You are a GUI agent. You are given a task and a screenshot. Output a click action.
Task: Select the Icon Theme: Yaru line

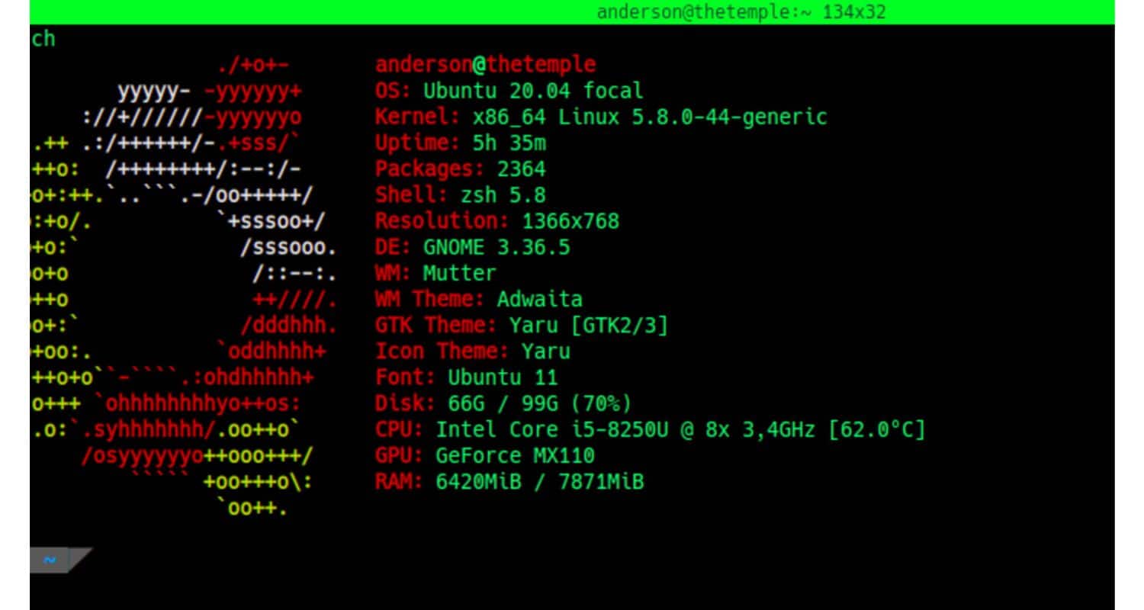coord(473,352)
